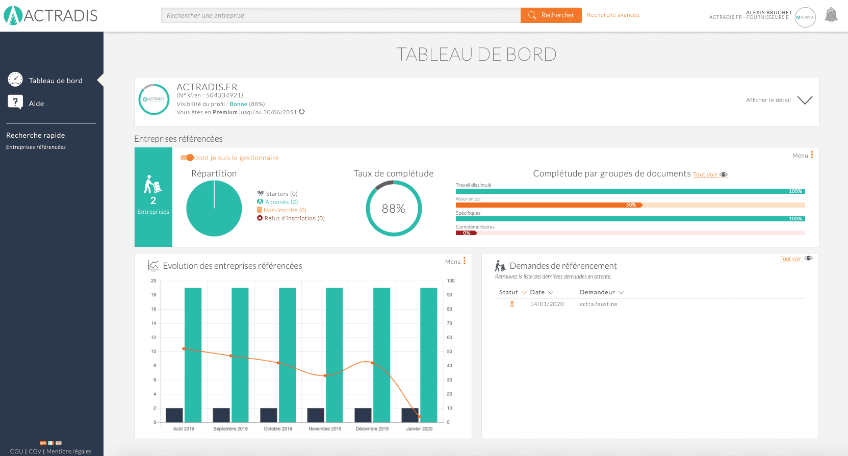The height and width of the screenshot is (456, 848).
Task: Click the ACTRADIS.FR company logo circle
Action: point(154,99)
